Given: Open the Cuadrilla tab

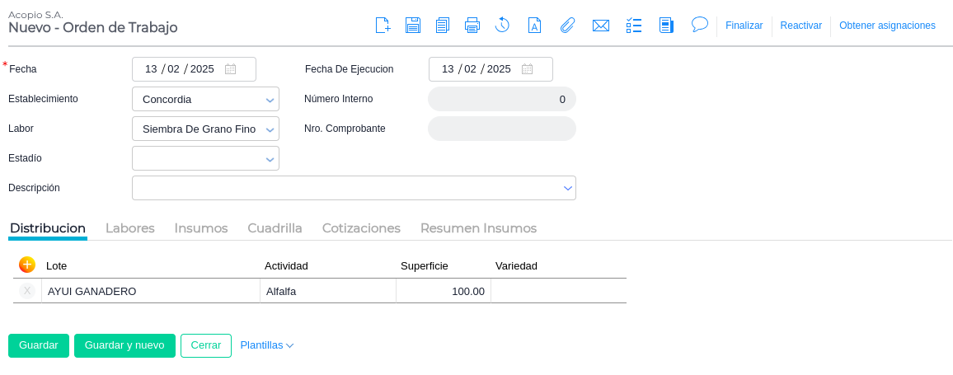Looking at the screenshot, I should [275, 228].
